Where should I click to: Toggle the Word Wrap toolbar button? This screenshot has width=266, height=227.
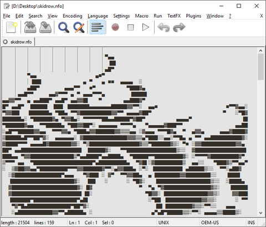[x=97, y=27]
